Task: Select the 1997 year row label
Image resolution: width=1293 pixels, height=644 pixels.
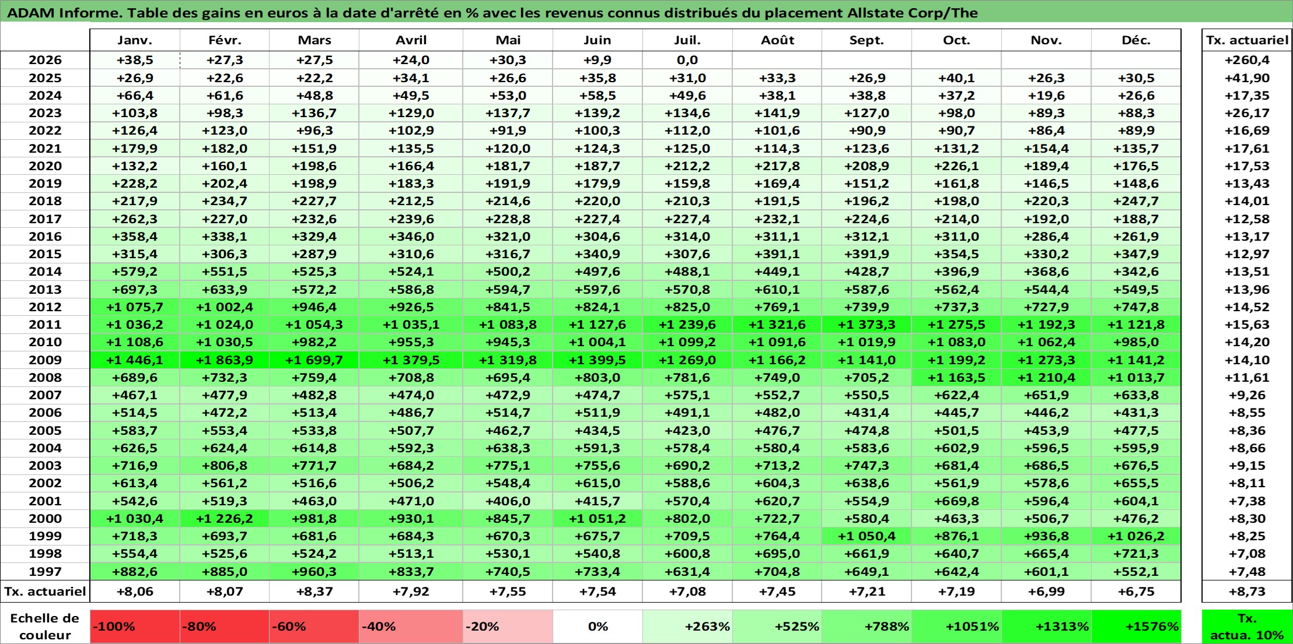Action: [x=45, y=572]
